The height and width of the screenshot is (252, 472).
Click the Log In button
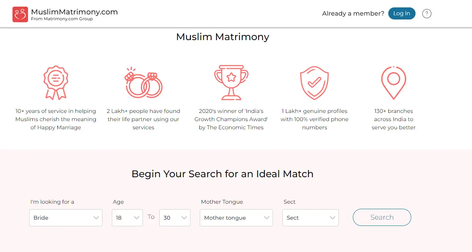[402, 13]
